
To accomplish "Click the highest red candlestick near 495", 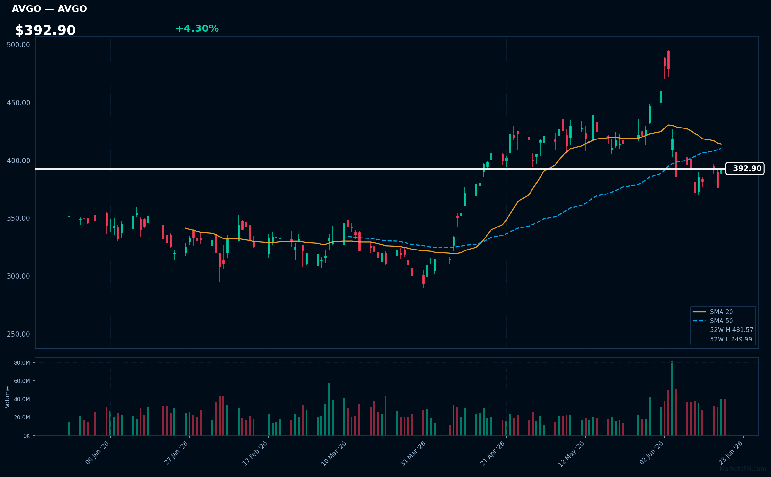I will pyautogui.click(x=668, y=60).
